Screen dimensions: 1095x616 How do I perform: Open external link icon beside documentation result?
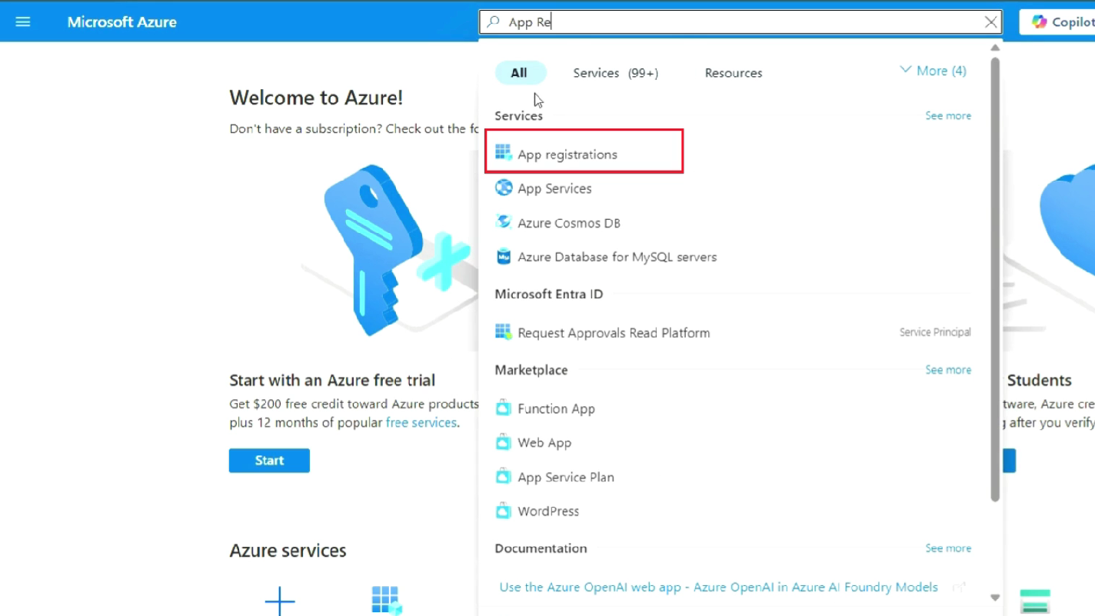pos(959,588)
